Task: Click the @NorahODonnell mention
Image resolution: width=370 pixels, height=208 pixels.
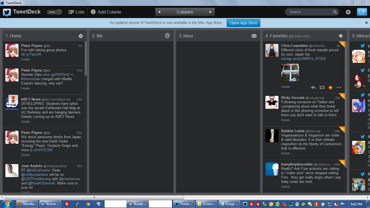Action: (x=41, y=183)
